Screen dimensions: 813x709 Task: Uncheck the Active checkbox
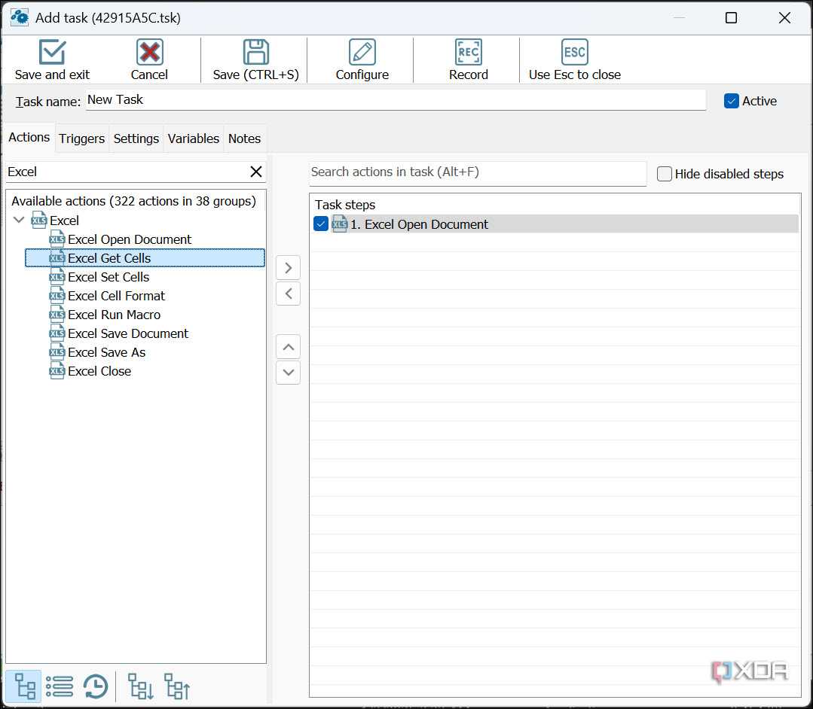tap(731, 101)
